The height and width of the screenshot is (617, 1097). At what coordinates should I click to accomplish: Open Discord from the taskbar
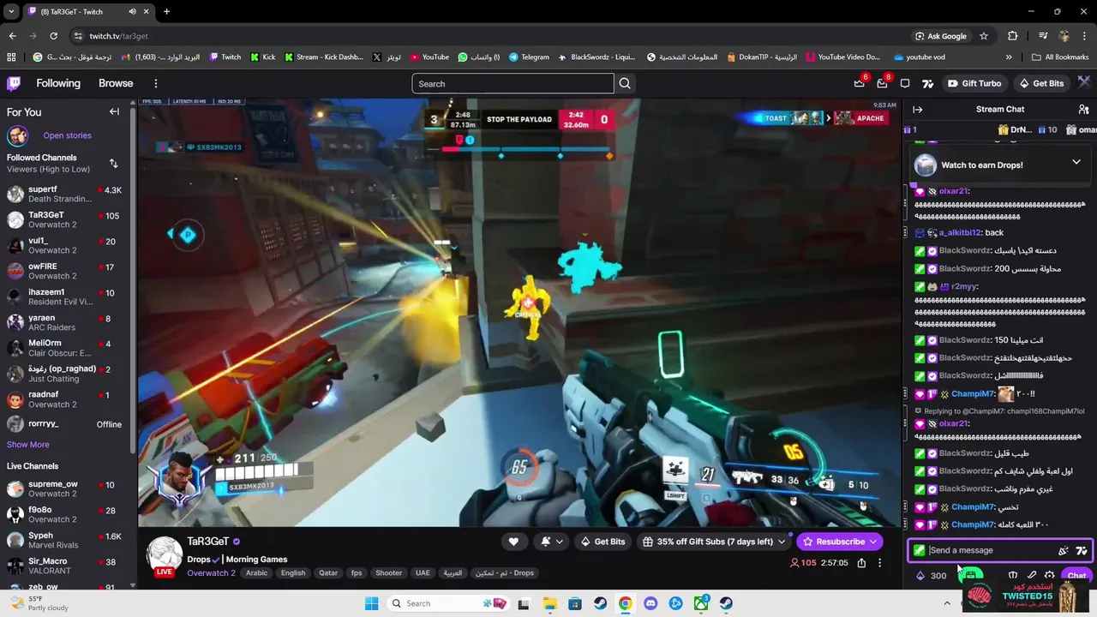650,603
